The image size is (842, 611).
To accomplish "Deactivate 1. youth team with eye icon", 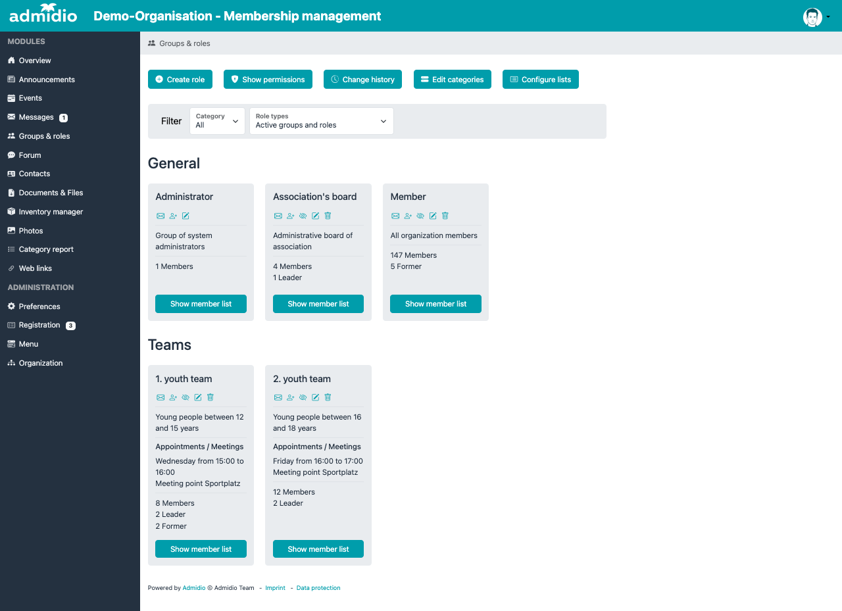I will click(x=186, y=397).
